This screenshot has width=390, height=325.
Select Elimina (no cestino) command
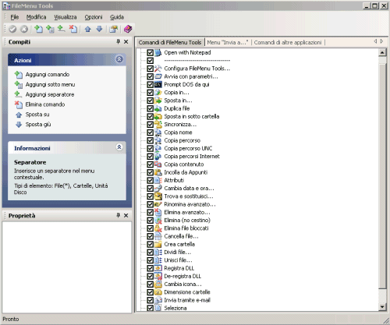tap(187, 221)
